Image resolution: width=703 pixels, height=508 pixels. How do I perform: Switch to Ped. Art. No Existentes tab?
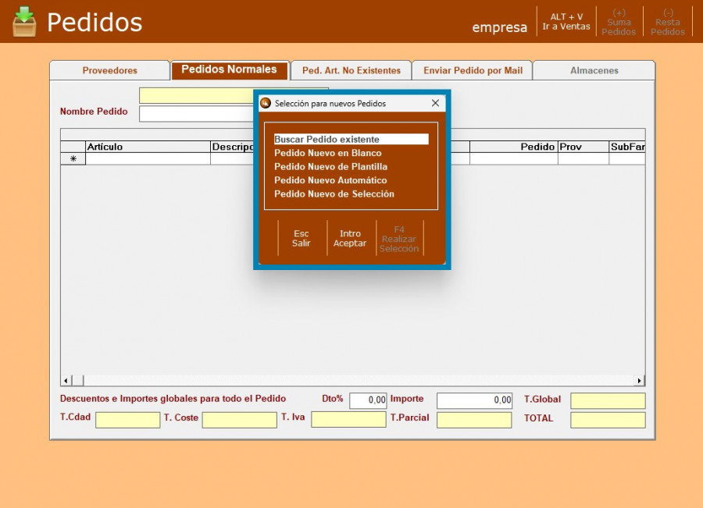coord(351,70)
